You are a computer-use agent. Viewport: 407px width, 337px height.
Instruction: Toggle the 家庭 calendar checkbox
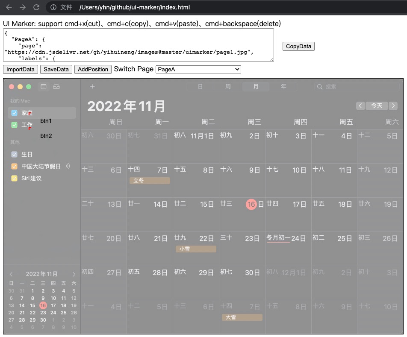pyautogui.click(x=15, y=113)
